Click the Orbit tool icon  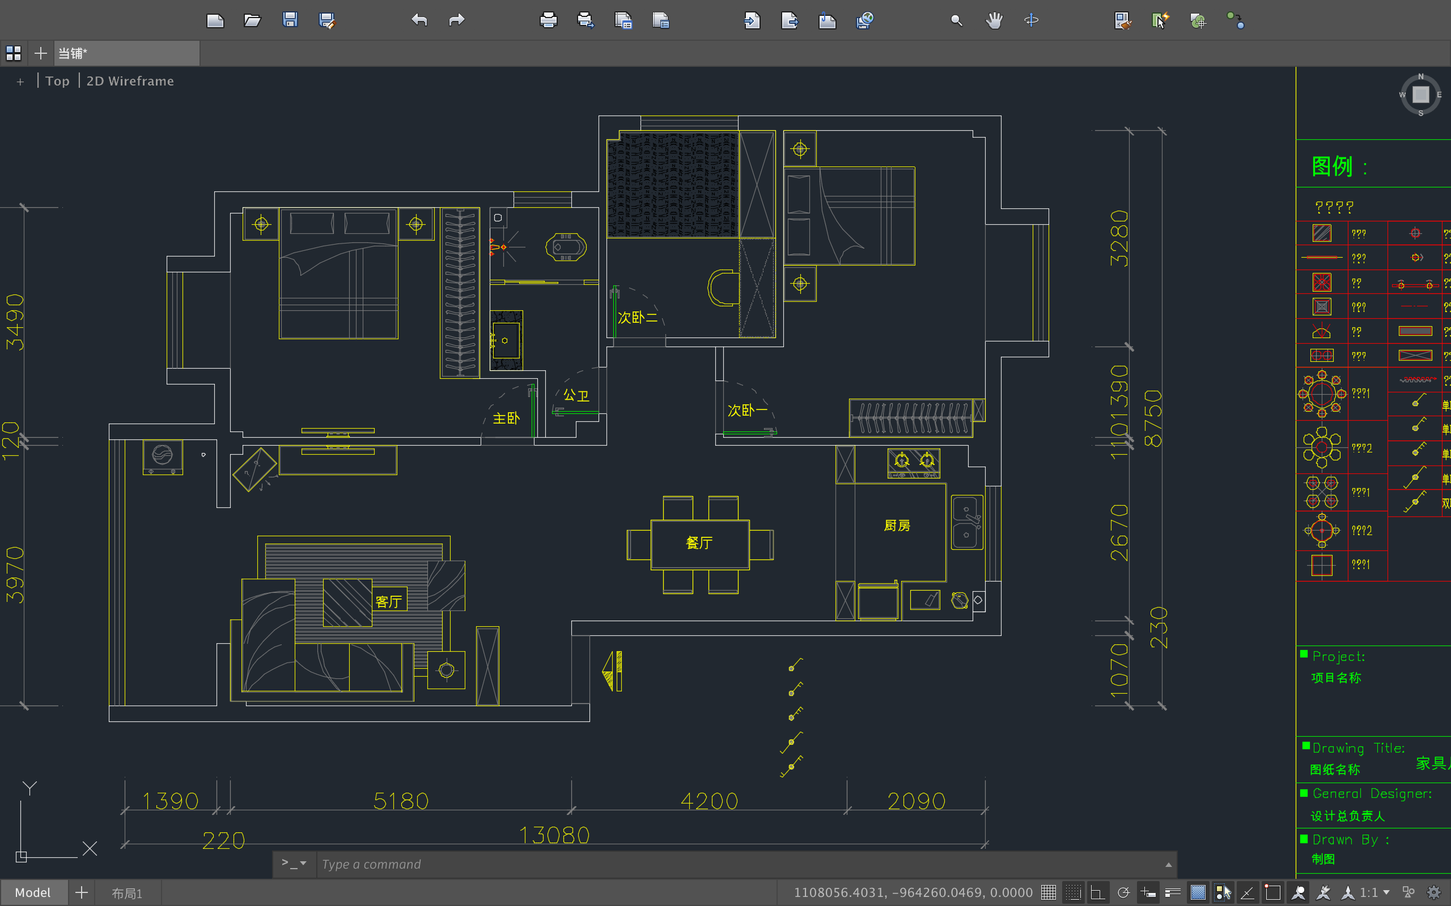point(1032,20)
